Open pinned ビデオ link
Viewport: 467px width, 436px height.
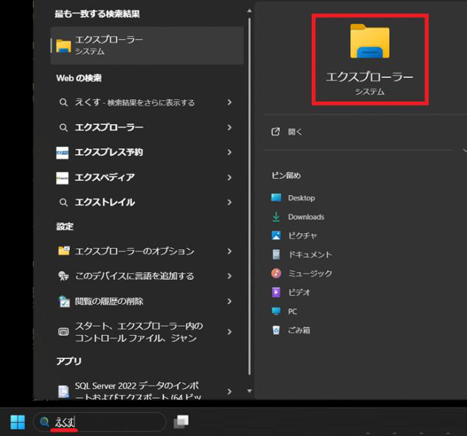tap(299, 293)
